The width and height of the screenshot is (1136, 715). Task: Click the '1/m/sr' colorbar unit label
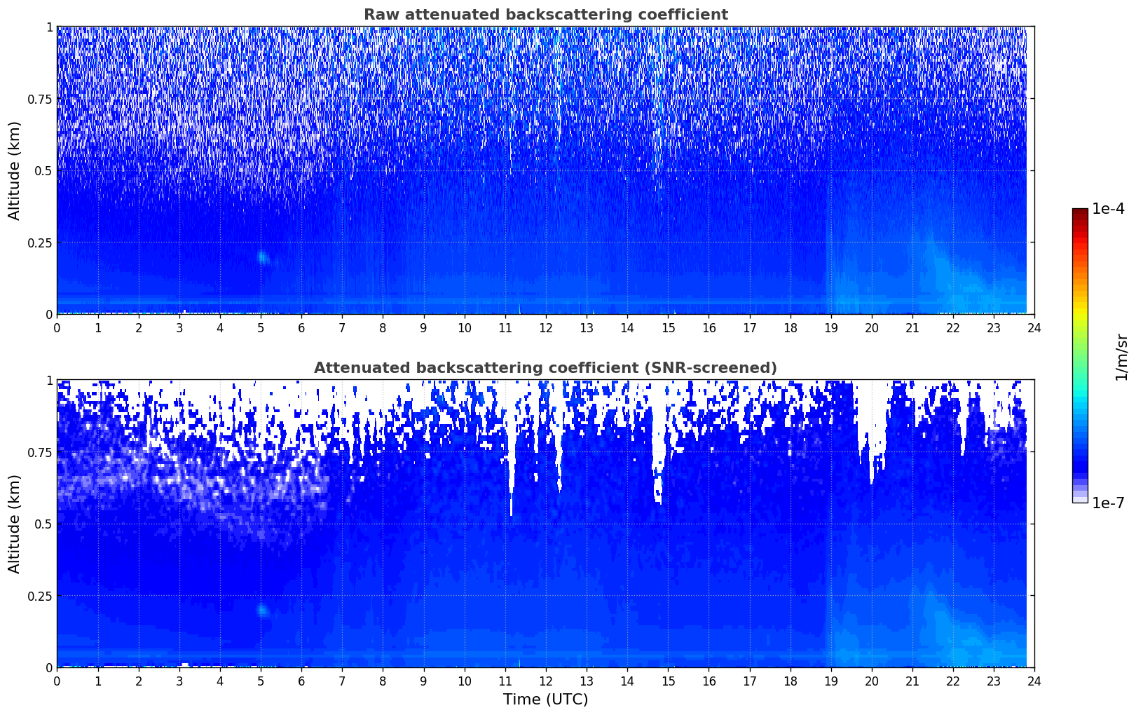[1121, 357]
